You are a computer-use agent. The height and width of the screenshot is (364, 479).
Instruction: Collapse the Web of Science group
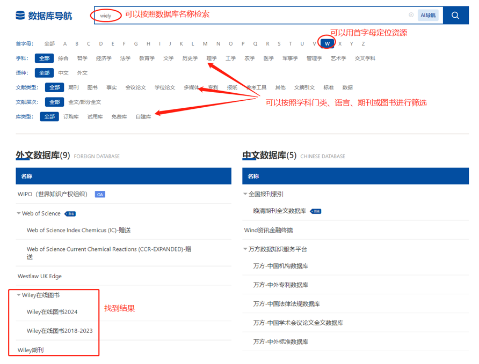pos(19,213)
